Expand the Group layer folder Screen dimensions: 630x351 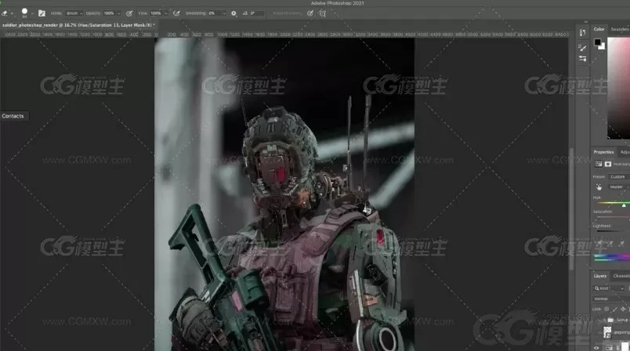click(x=604, y=320)
